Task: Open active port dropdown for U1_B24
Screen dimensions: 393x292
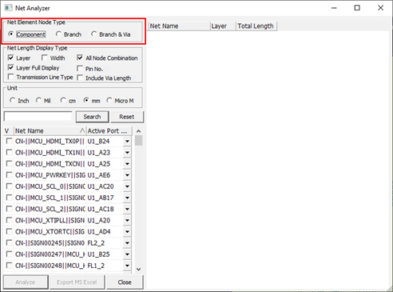Action: pyautogui.click(x=127, y=141)
